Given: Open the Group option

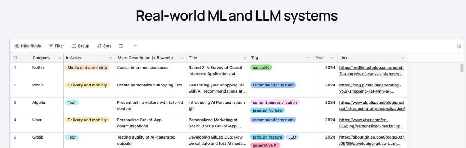Looking at the screenshot, I should (80, 46).
